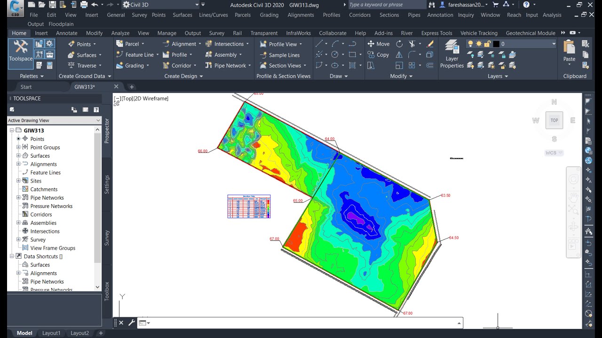Expand the Surfaces node under GIW313
This screenshot has height=338, width=602.
18,156
